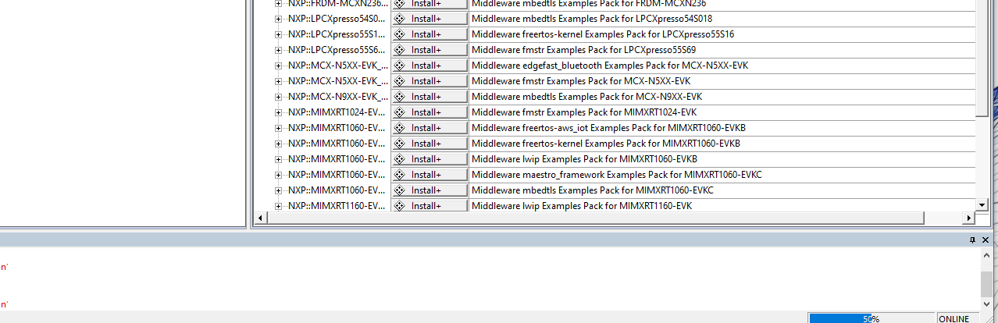Screen dimensions: 998x323
Task: Click the pack list horizontal scrollbar right arrow
Action: [969, 218]
